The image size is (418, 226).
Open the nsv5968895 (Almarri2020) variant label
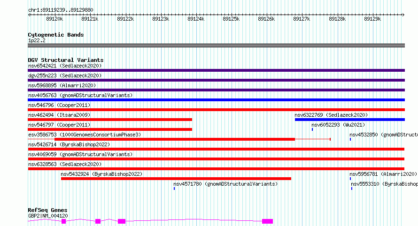pos(62,85)
